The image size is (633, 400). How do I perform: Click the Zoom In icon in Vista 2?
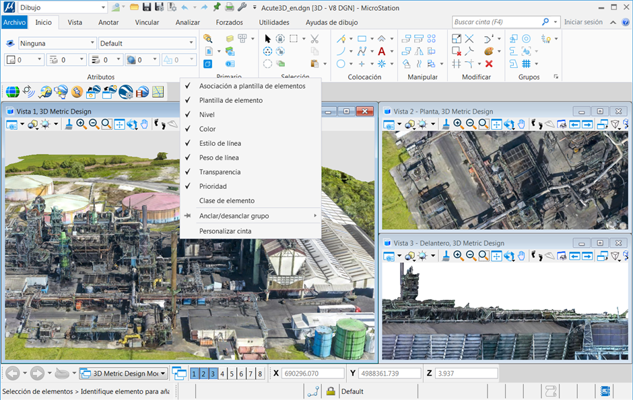click(458, 124)
